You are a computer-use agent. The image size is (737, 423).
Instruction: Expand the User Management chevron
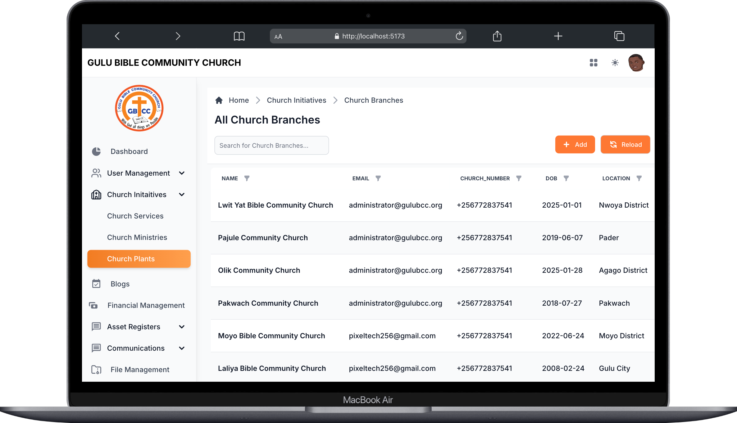pos(182,173)
